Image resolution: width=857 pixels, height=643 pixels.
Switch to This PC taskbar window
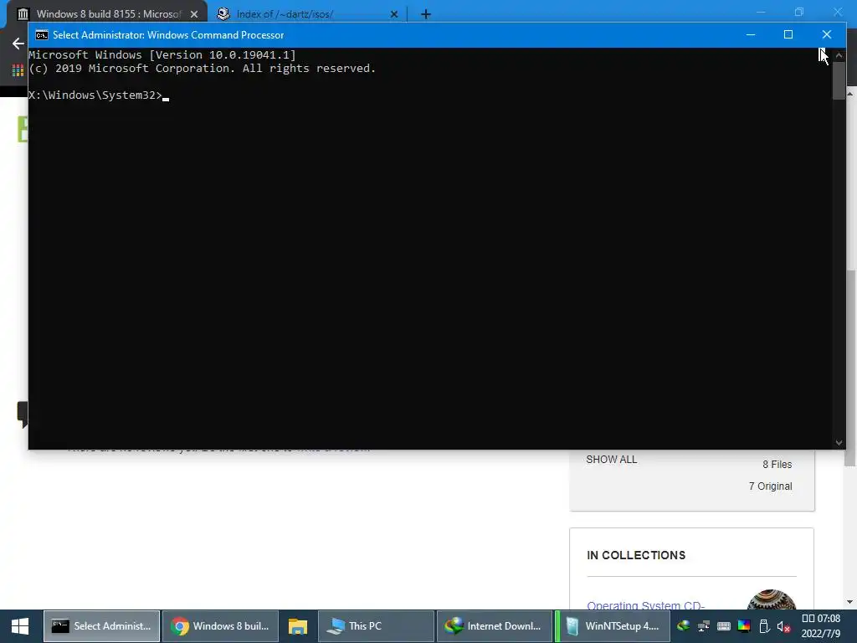(376, 626)
